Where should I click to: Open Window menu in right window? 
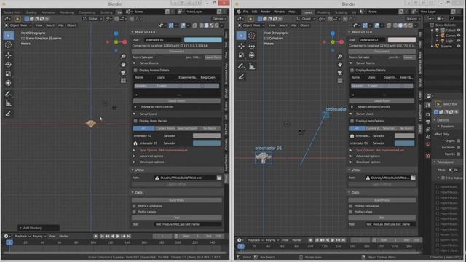click(x=279, y=12)
